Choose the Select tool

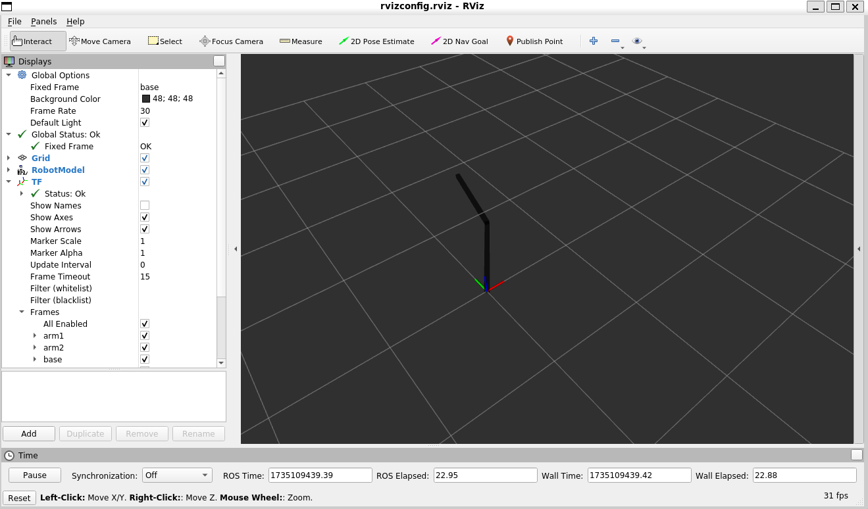165,41
